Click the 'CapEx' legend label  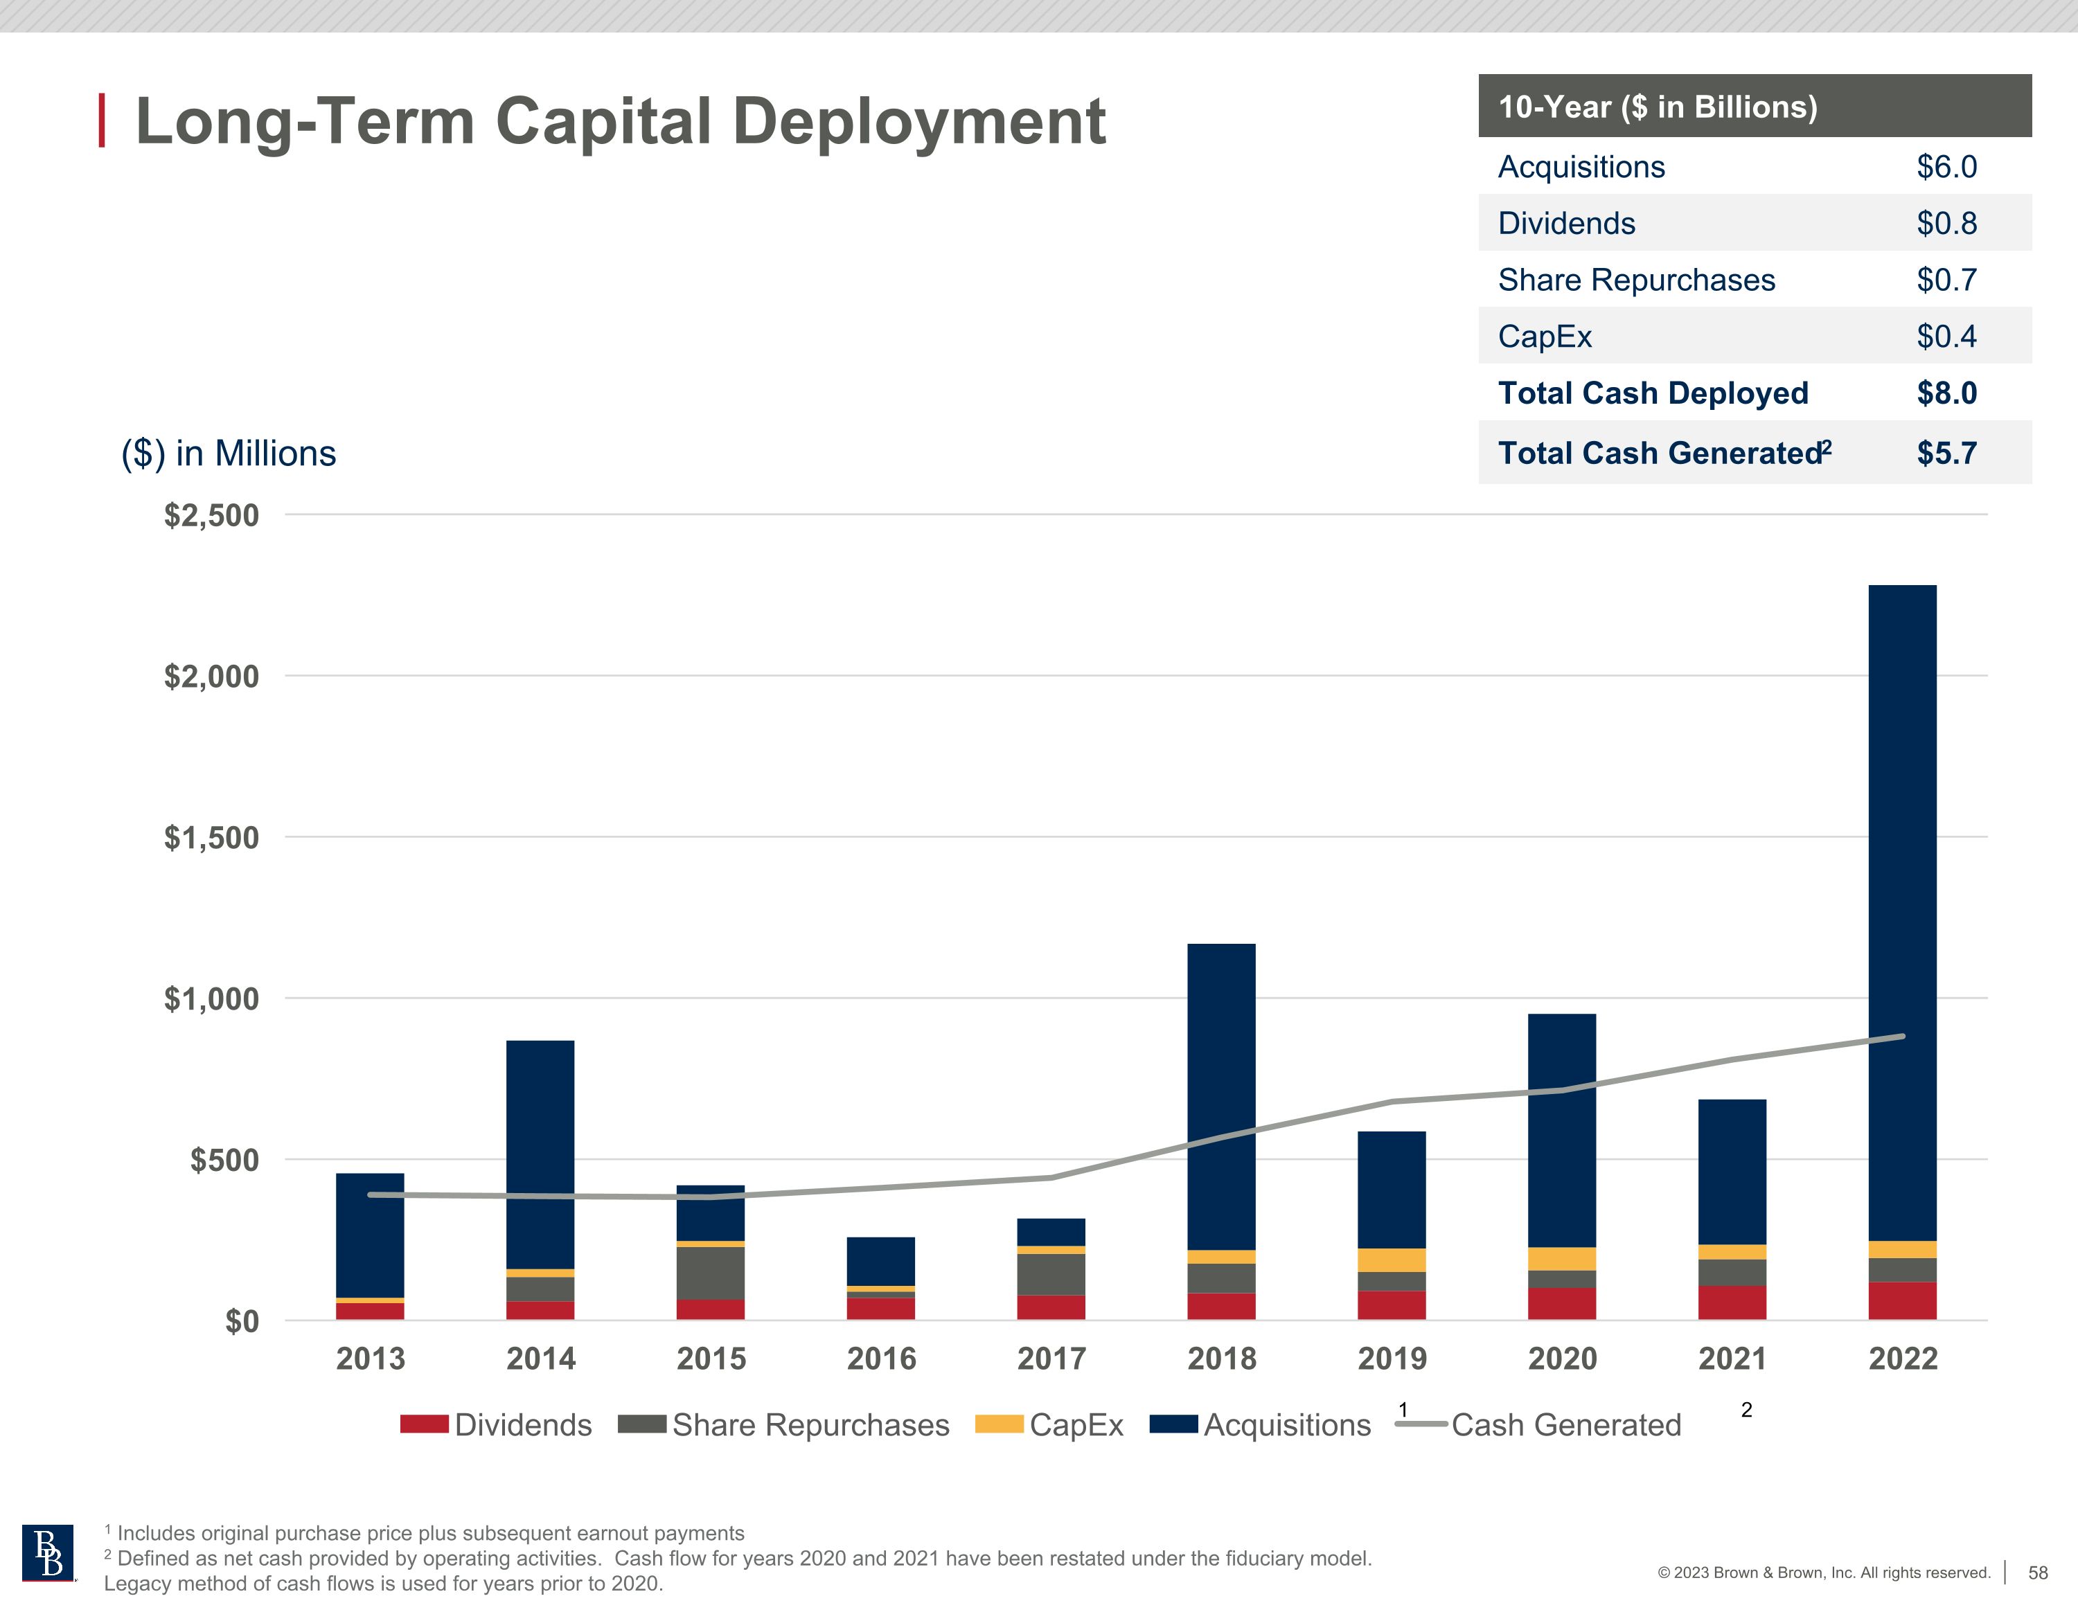point(1077,1425)
